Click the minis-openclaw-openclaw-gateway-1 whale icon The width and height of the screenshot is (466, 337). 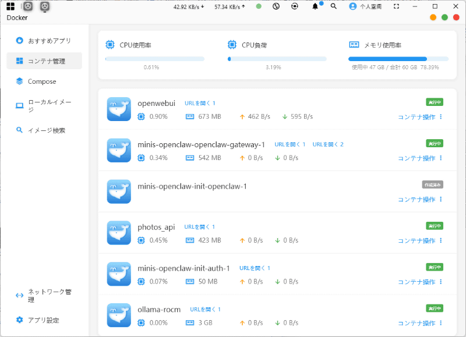pyautogui.click(x=119, y=150)
